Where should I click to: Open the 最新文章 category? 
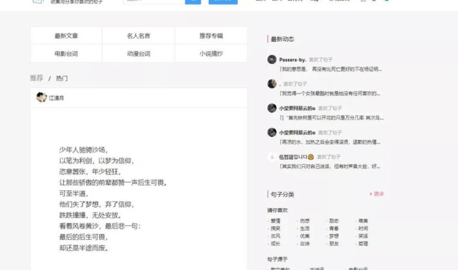click(x=66, y=35)
